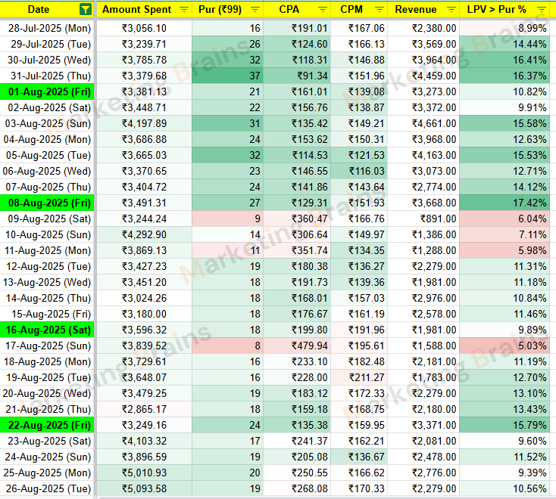Click the green 22-Aug-2025 (Fri) date cell
This screenshot has height=499, width=556.
tap(48, 425)
